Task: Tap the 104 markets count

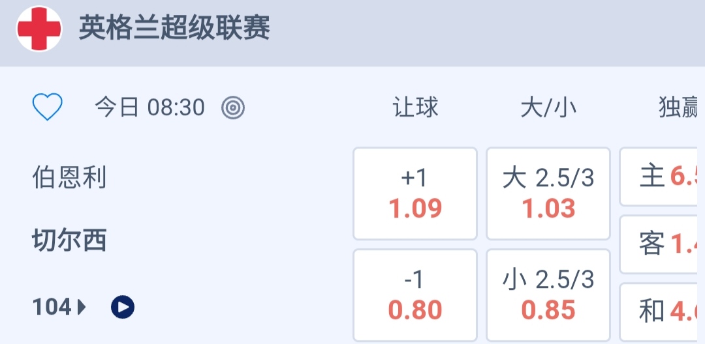Action: pos(52,306)
